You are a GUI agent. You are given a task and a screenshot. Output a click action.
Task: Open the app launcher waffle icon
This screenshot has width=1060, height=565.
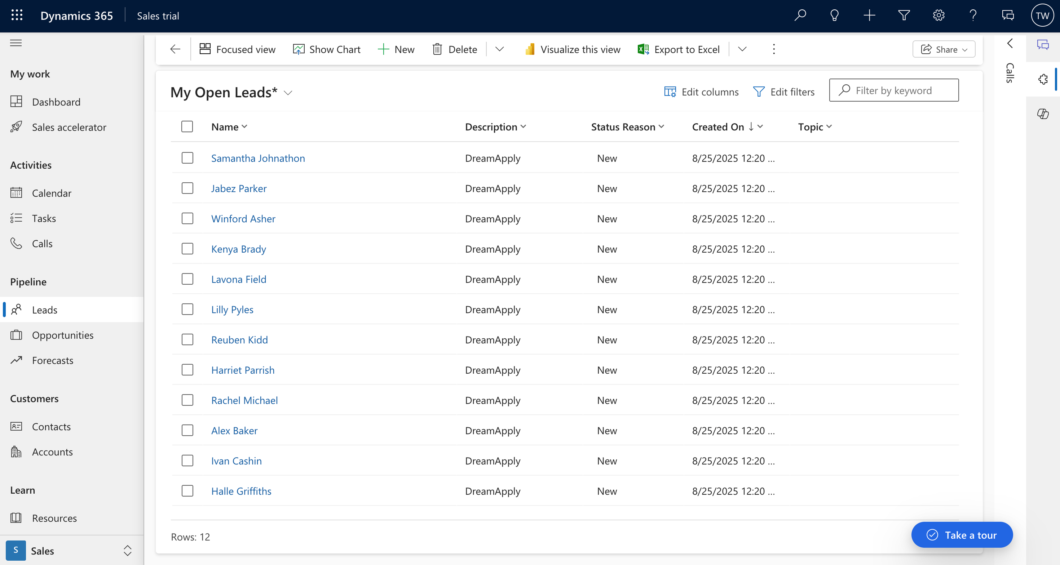click(17, 15)
